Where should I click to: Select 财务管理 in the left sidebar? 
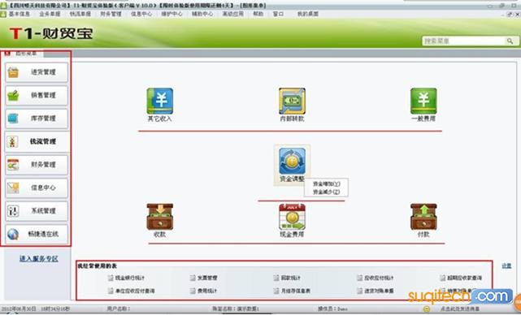[x=37, y=165]
